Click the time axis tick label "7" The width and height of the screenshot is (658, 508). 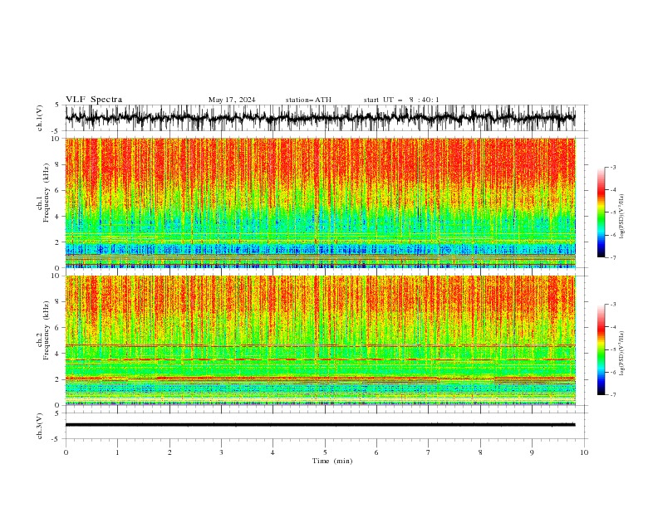point(429,452)
